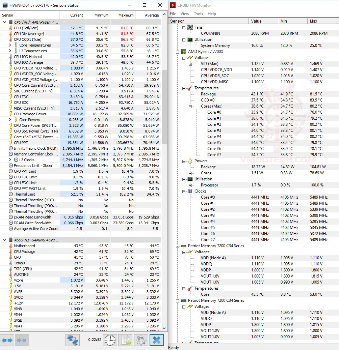The width and height of the screenshot is (339, 350).
Task: Select the Core #7 clock row
Action: click(x=254, y=240)
